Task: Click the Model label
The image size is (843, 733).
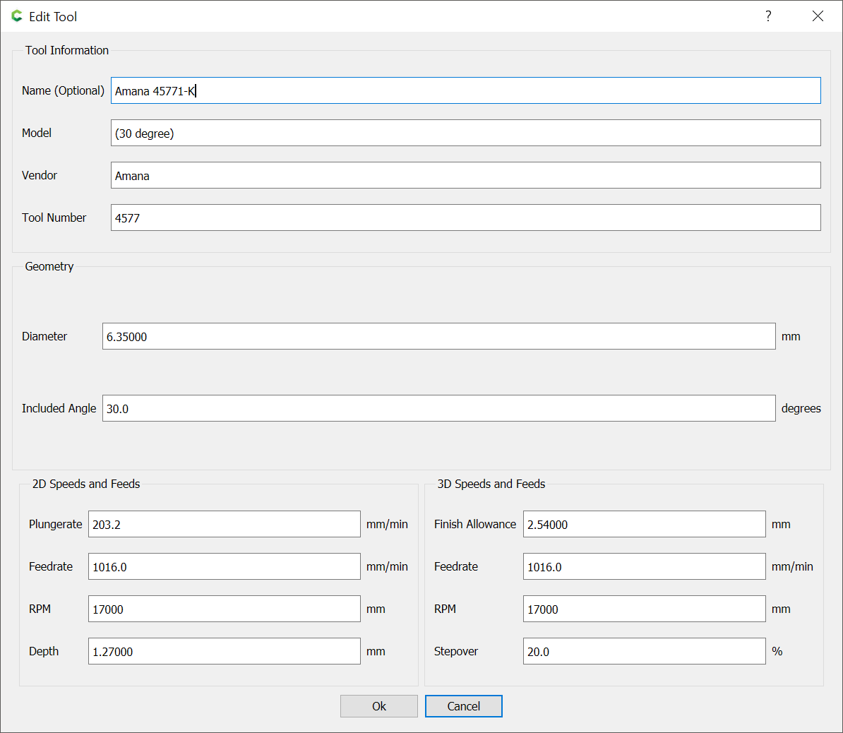Action: (37, 133)
